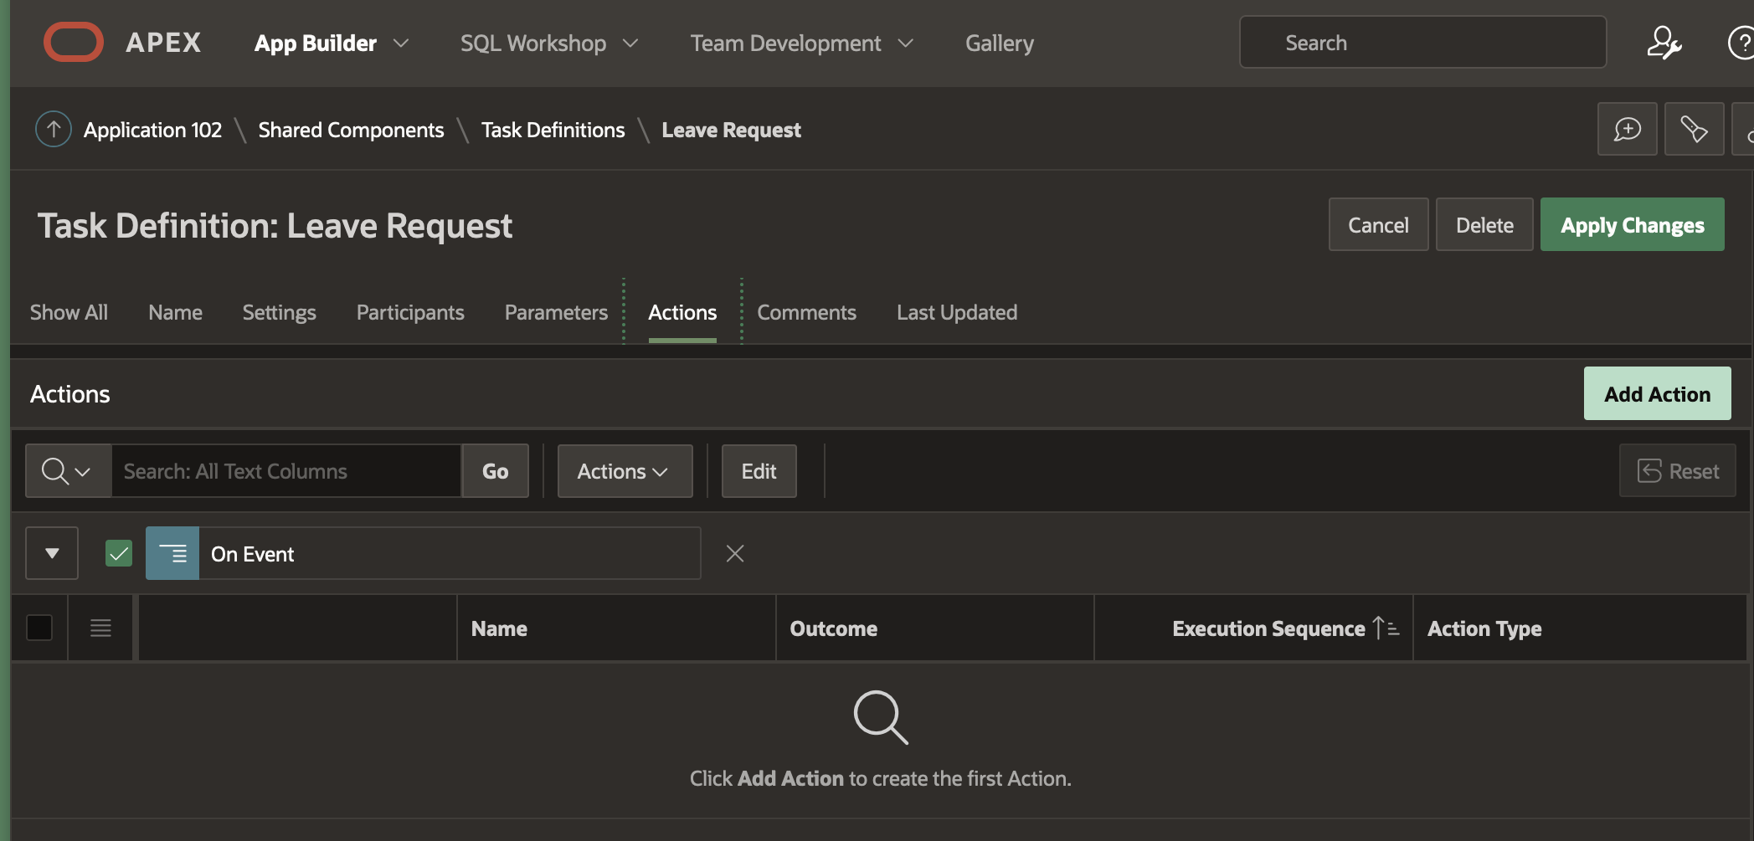The image size is (1754, 841).
Task: Uncheck the On Event control break checkbox
Action: tap(119, 553)
